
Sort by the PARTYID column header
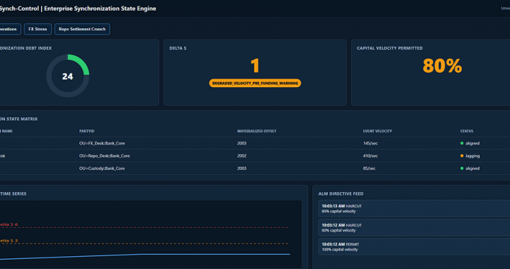click(x=87, y=131)
